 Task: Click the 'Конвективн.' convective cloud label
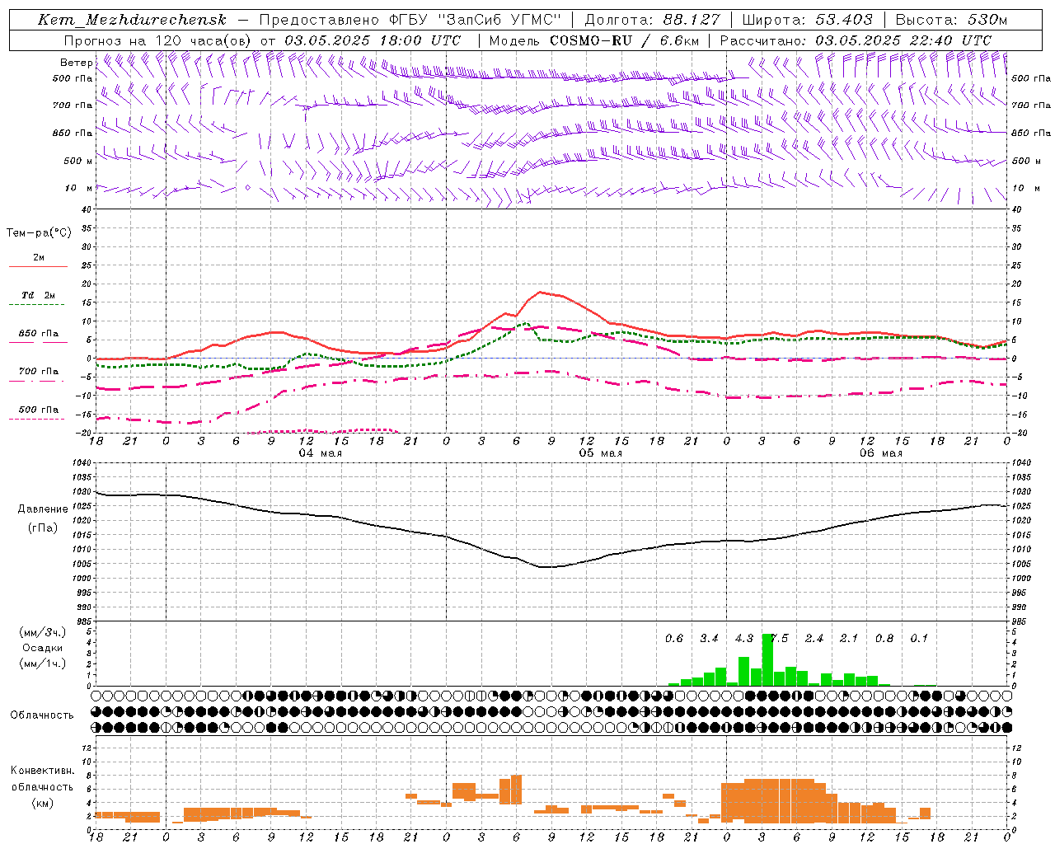coord(43,771)
